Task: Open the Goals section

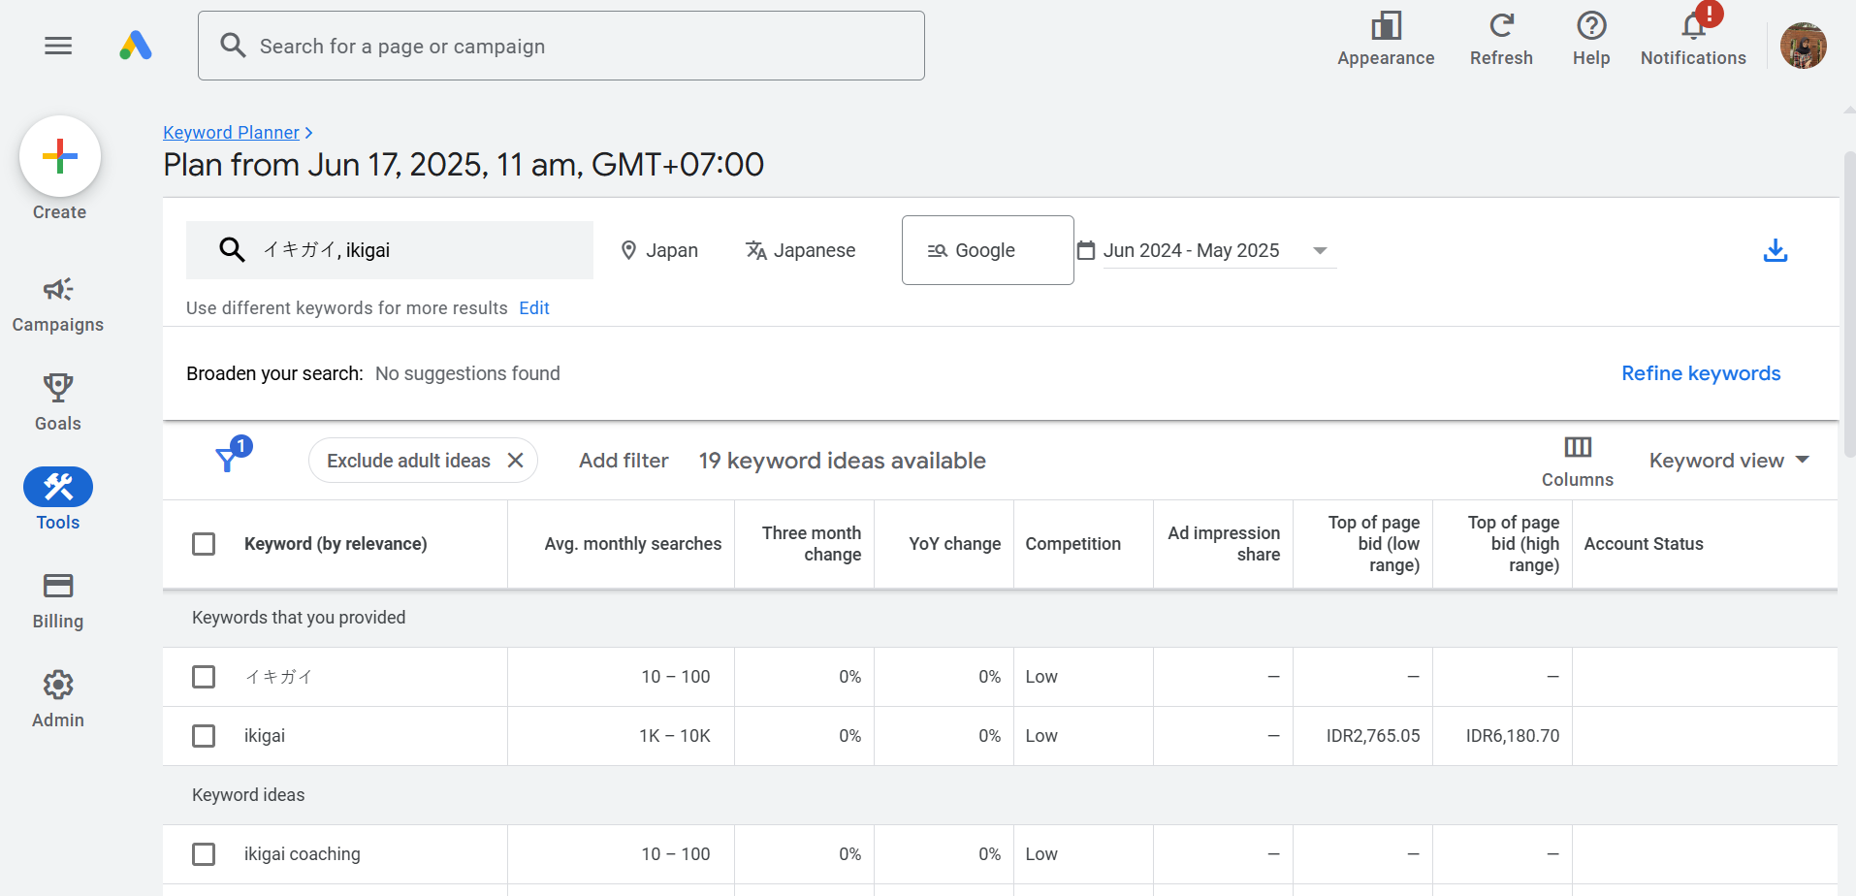Action: tap(58, 402)
